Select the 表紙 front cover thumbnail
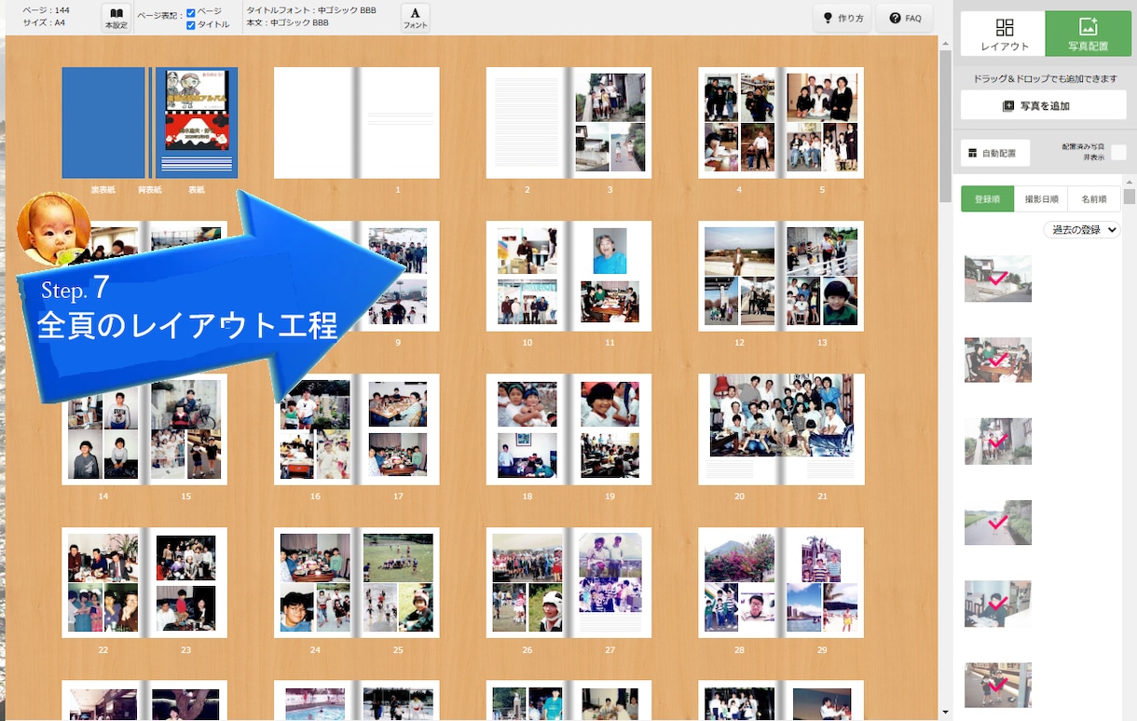 coord(197,122)
